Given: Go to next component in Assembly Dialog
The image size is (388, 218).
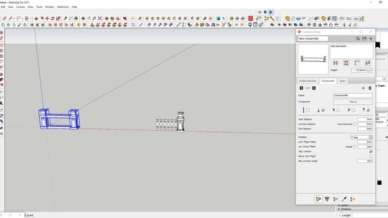Looking at the screenshot, I should click(314, 88).
